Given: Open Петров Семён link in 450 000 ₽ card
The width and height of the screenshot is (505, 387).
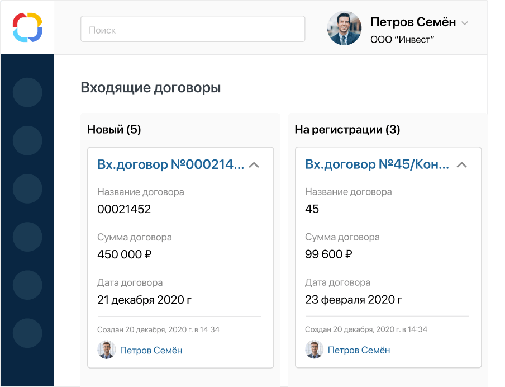Looking at the screenshot, I should pos(151,350).
